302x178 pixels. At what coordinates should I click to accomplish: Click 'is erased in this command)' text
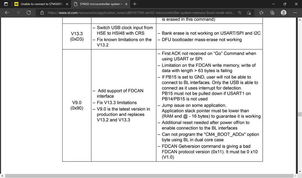coord(188,19)
